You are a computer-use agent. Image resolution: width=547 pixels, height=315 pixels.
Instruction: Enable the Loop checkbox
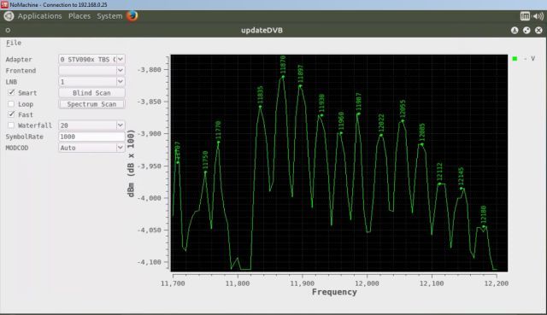(11, 104)
